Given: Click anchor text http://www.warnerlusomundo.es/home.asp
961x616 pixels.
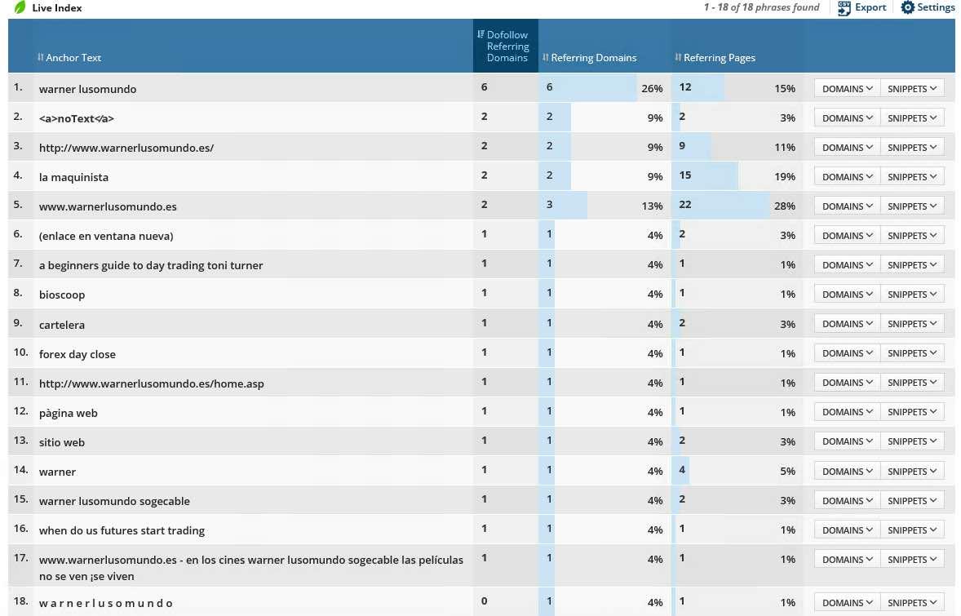Looking at the screenshot, I should pyautogui.click(x=152, y=383).
